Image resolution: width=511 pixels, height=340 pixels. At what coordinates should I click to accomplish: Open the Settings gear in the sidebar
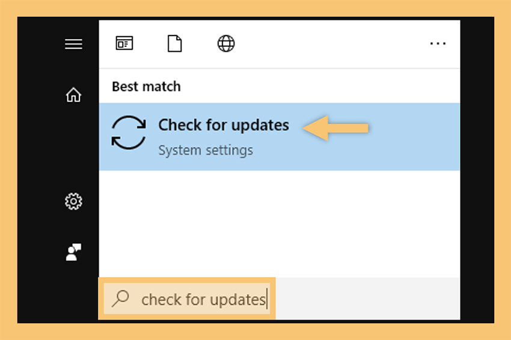pos(73,202)
